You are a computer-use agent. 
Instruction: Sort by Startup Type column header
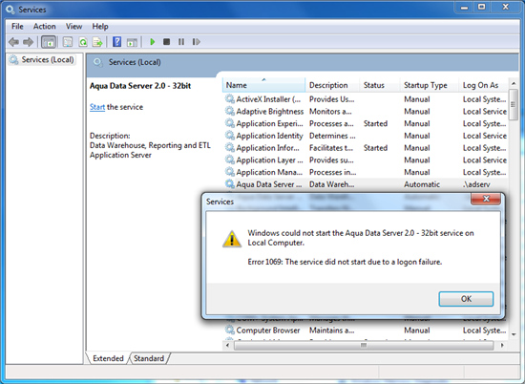[425, 85]
